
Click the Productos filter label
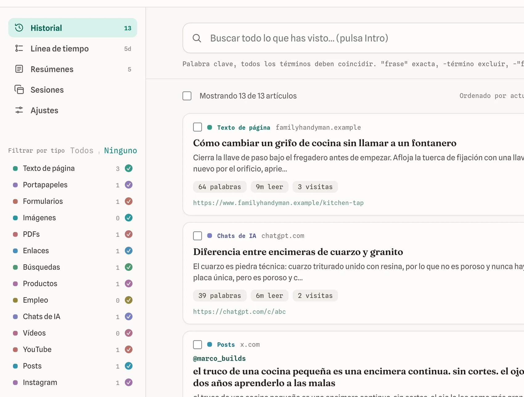click(x=40, y=283)
